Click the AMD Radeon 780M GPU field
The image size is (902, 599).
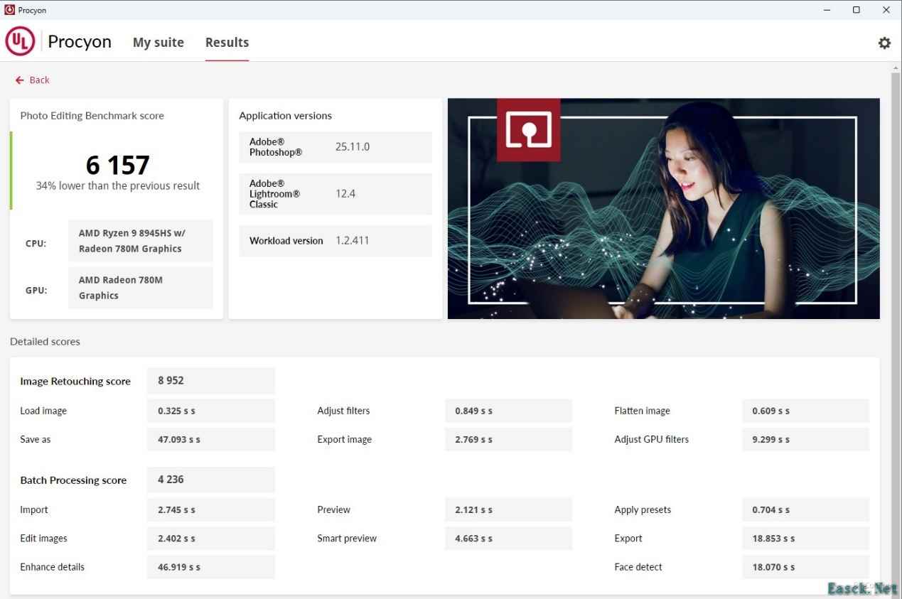[x=140, y=288]
